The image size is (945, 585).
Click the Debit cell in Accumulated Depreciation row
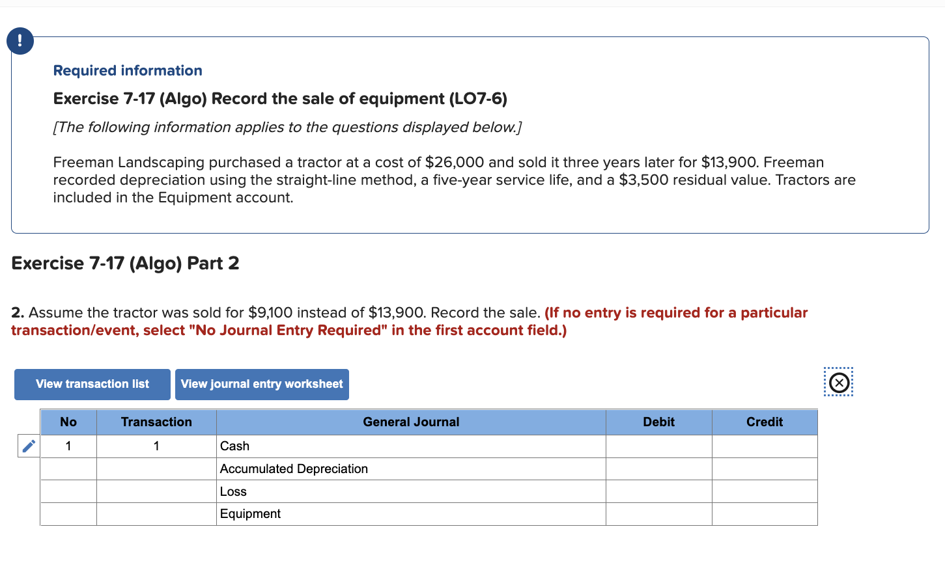(658, 469)
